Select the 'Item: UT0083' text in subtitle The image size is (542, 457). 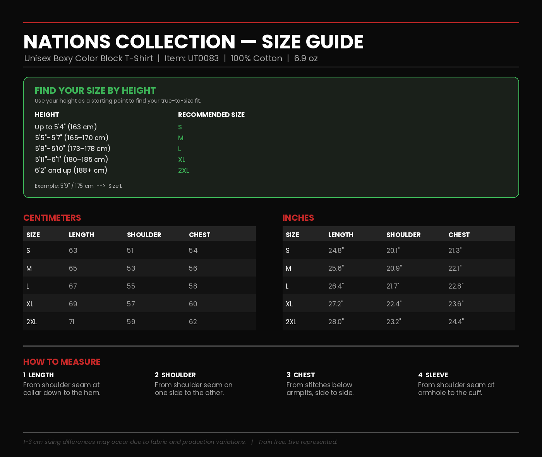pyautogui.click(x=192, y=58)
